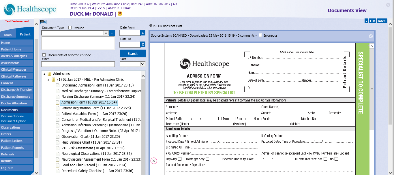
Task: Click the page icon for Medical Discharge Summary
Action: [57, 91]
